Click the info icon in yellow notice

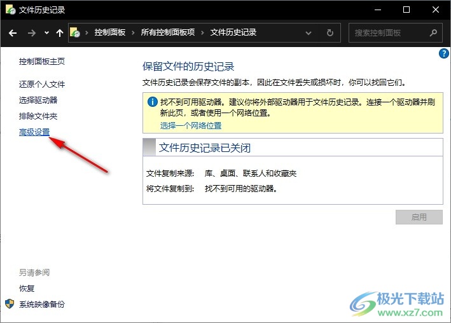coord(153,102)
